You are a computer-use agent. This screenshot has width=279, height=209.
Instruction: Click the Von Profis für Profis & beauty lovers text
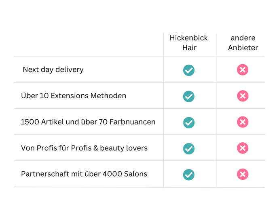click(x=85, y=148)
